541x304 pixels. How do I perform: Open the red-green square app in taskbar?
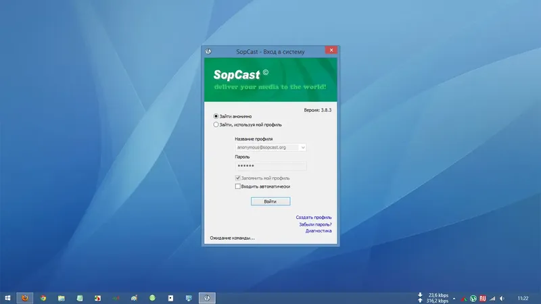point(98,298)
